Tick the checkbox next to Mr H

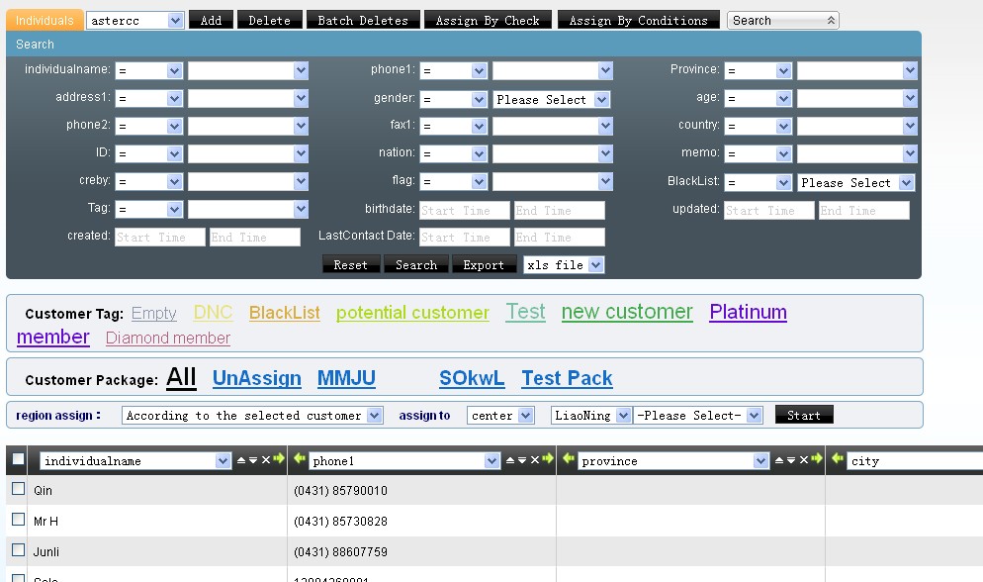(x=18, y=520)
